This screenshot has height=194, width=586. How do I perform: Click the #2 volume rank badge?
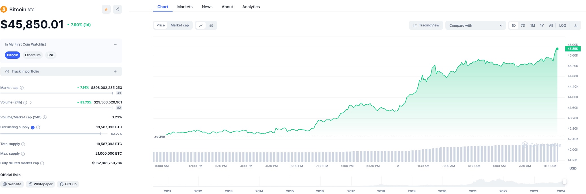tap(119, 108)
